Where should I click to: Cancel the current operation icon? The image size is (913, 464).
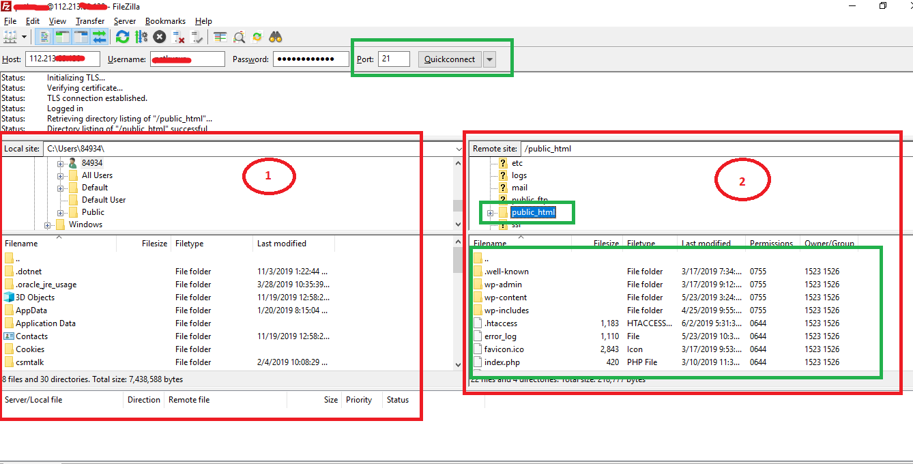(160, 37)
